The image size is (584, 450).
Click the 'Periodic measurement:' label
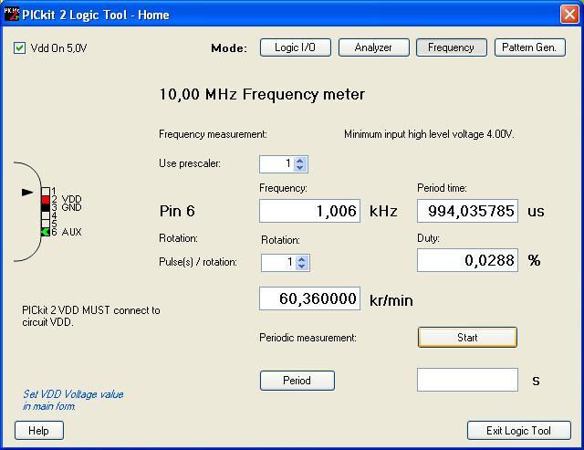coord(308,338)
